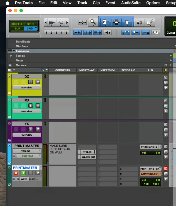Click PRINTMASTER left pan 100 value
The height and width of the screenshot is (206, 176).
pyautogui.click(x=145, y=184)
